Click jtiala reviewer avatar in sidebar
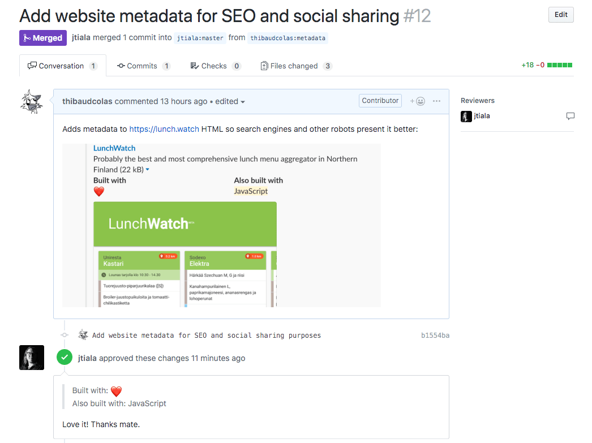 466,116
